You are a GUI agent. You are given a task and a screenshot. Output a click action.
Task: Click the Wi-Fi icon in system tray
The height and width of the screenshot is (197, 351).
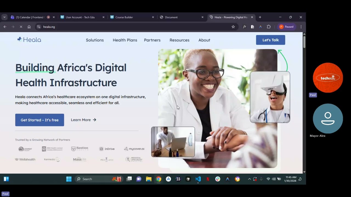coord(268,179)
